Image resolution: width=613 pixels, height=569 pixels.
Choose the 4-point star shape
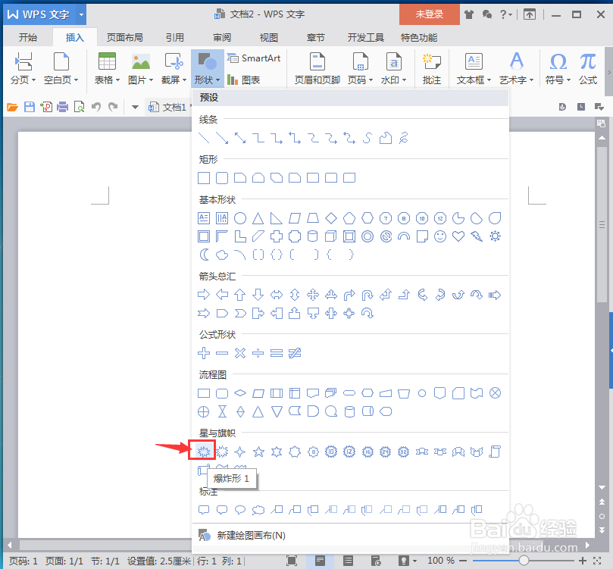pos(240,452)
